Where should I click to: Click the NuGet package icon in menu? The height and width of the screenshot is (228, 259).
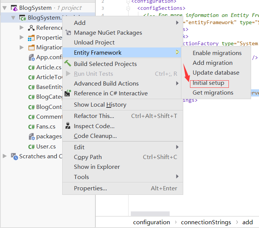[x=68, y=32]
